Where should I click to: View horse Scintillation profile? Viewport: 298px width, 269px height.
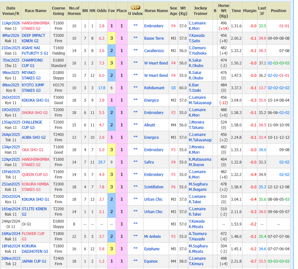(154, 187)
